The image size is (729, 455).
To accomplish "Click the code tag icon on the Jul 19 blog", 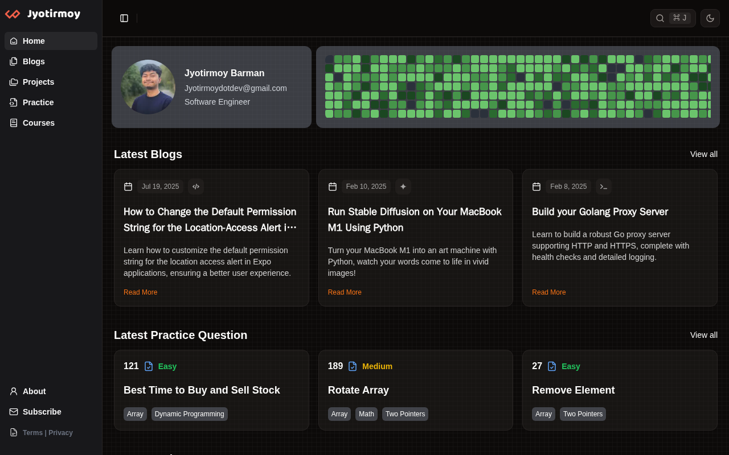I will point(196,187).
